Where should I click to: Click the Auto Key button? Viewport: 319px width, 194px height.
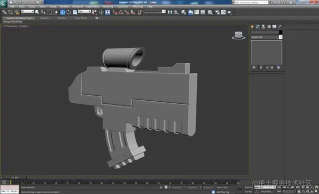click(x=249, y=188)
